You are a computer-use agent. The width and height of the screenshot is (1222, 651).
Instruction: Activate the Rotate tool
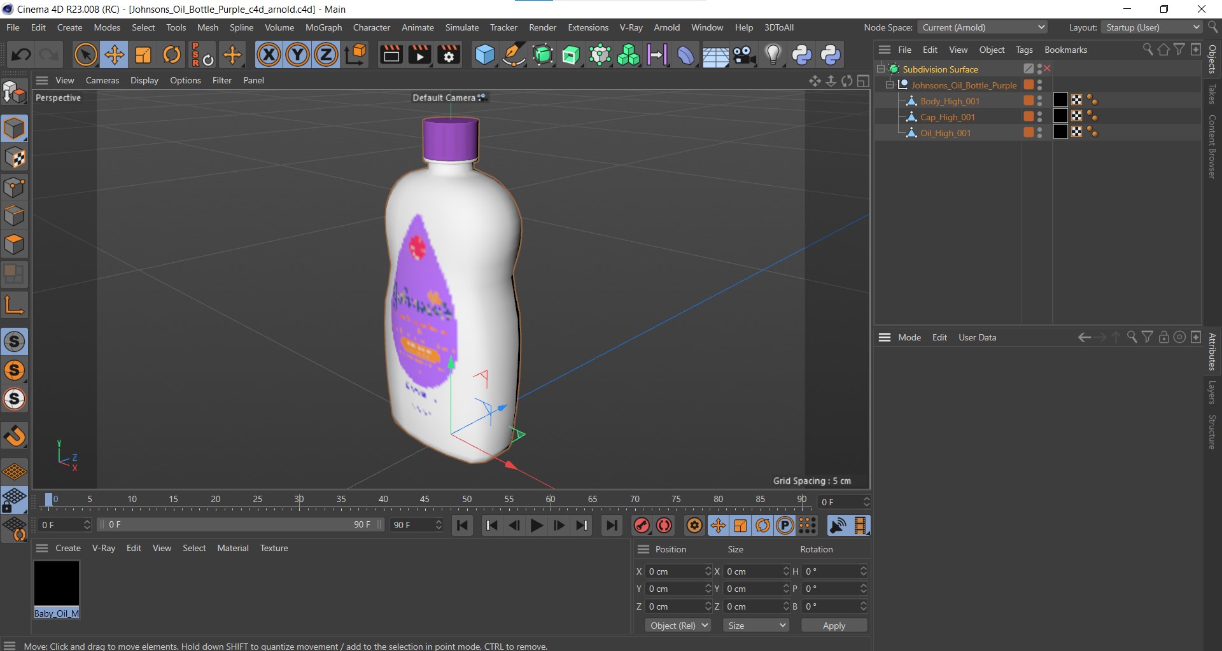pos(172,55)
